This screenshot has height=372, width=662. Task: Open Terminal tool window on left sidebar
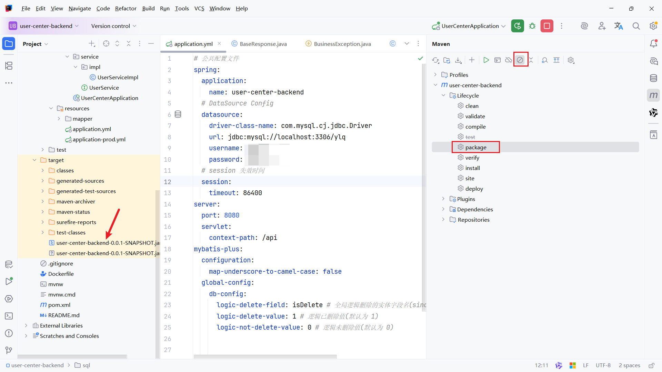pos(9,316)
